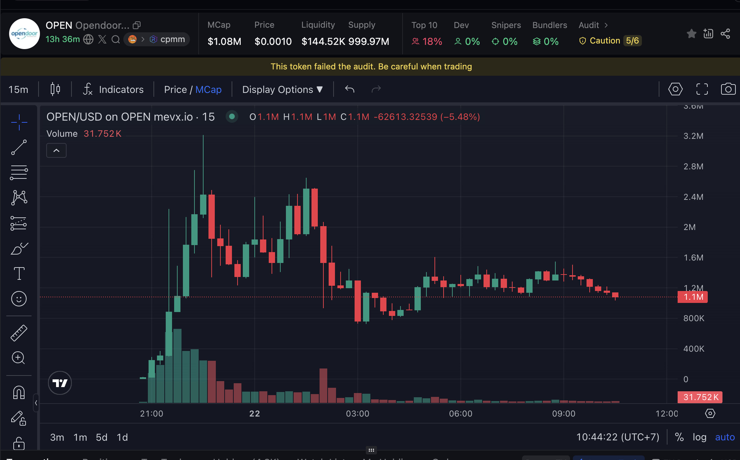Expand the Audit details chevron
This screenshot has height=460, width=740.
(x=606, y=25)
